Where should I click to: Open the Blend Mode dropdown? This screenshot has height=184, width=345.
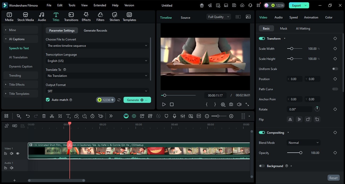point(304,143)
